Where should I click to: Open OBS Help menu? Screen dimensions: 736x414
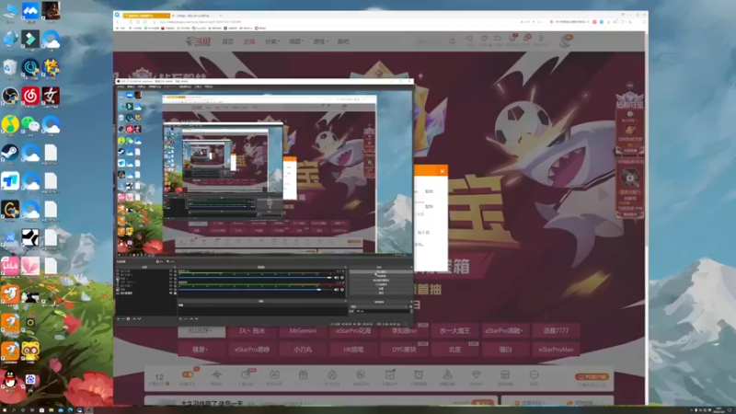[209, 86]
